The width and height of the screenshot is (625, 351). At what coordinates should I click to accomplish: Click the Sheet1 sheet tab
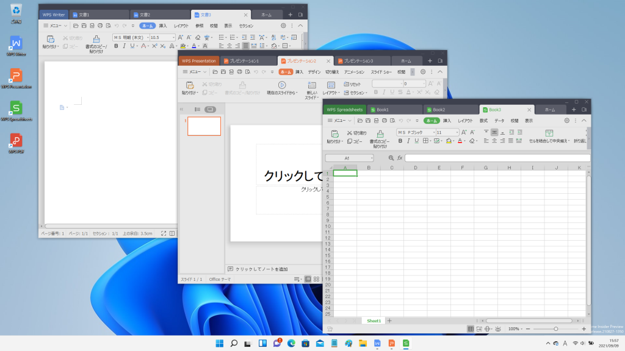click(374, 321)
